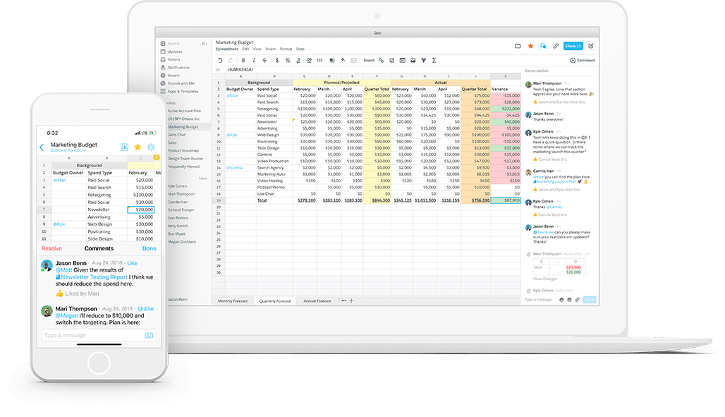Viewport: 725px width, 417px height.
Task: Click the Sum sigma icon in toolbar
Action: [434, 61]
